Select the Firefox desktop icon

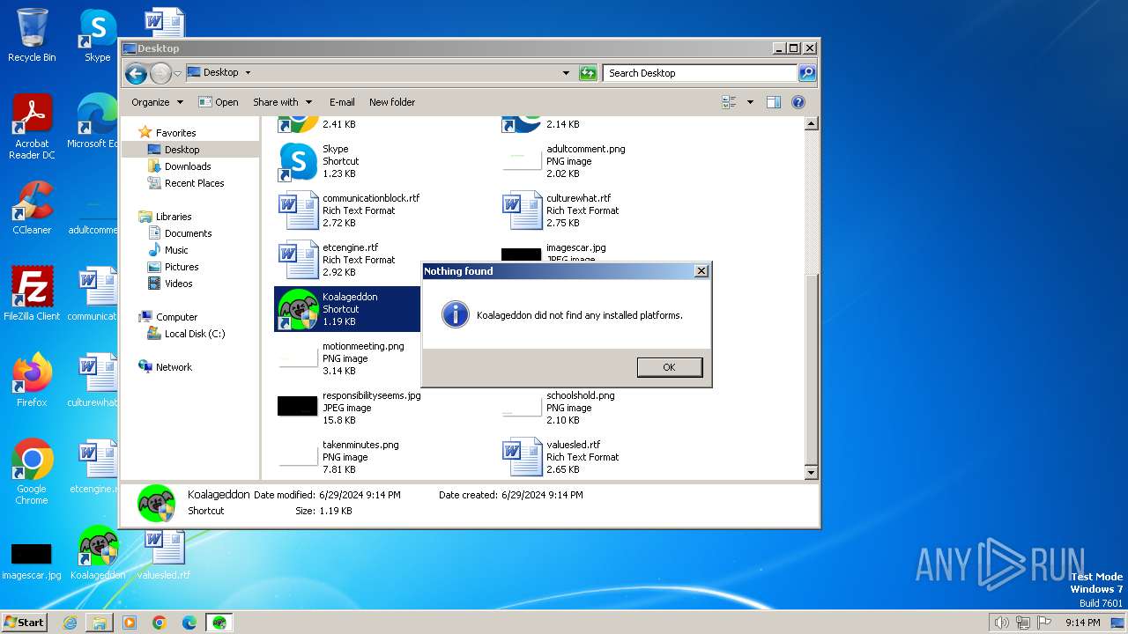(32, 380)
